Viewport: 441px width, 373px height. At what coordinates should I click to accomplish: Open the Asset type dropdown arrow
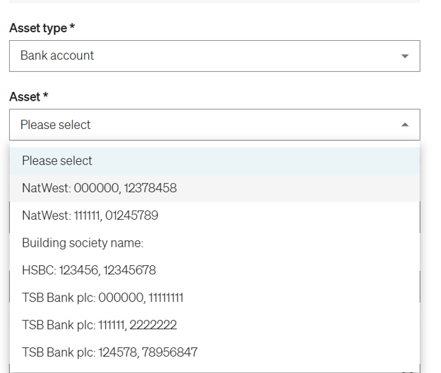tap(404, 56)
